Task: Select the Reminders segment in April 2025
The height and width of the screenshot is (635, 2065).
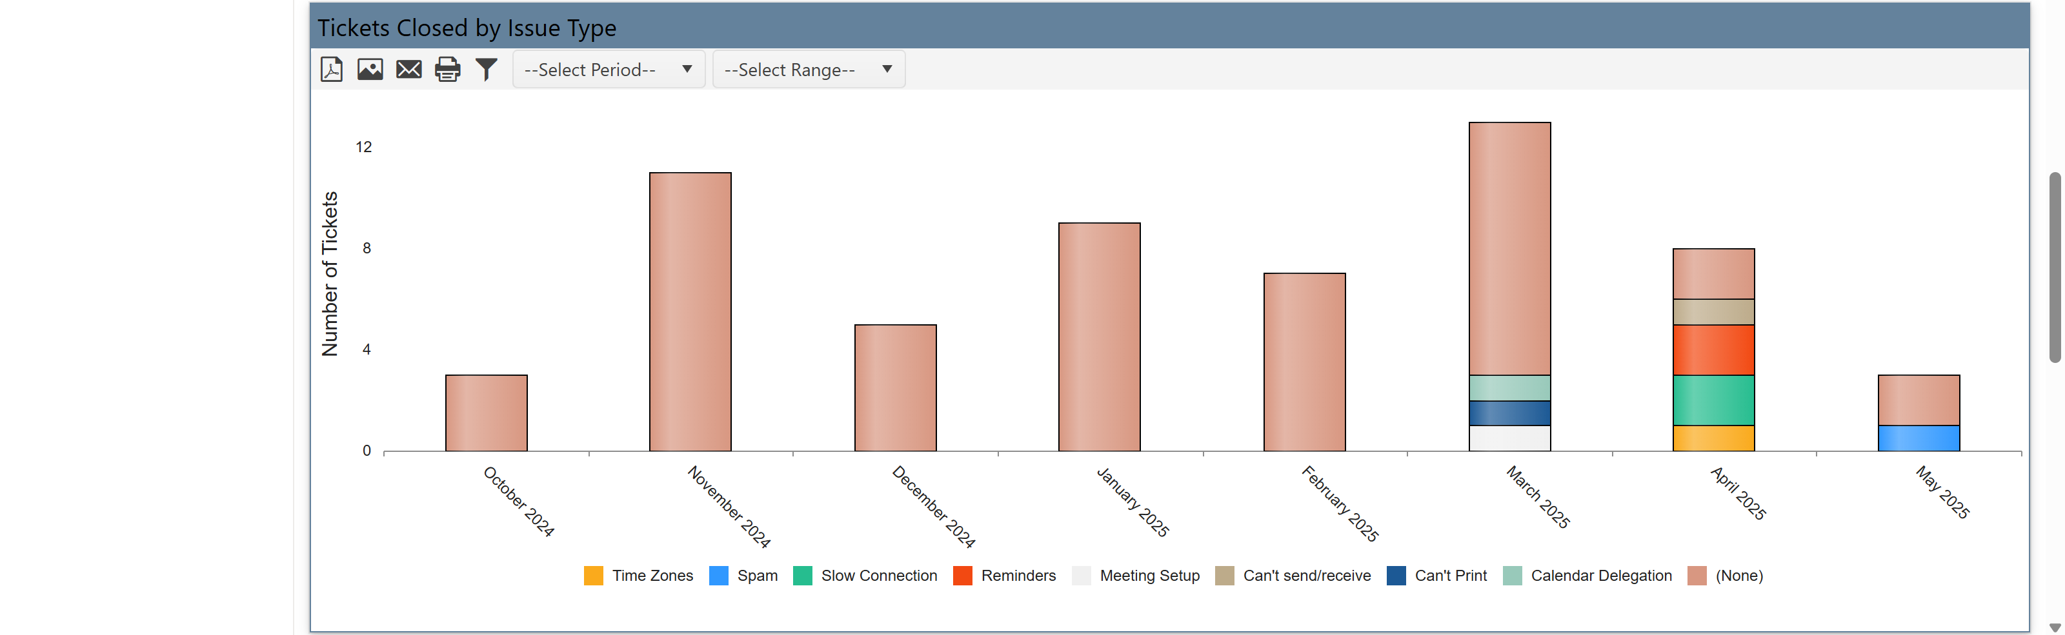Action: coord(1713,350)
